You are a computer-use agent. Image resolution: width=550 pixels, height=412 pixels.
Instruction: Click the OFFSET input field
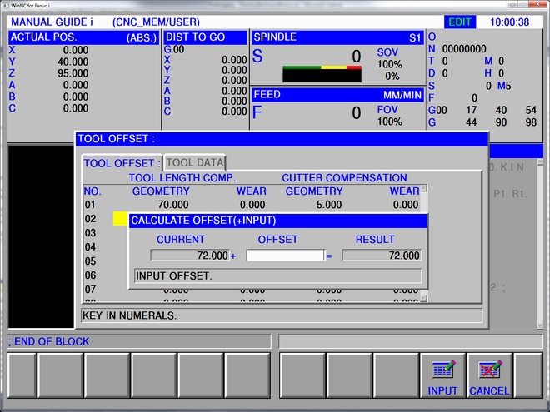click(284, 256)
